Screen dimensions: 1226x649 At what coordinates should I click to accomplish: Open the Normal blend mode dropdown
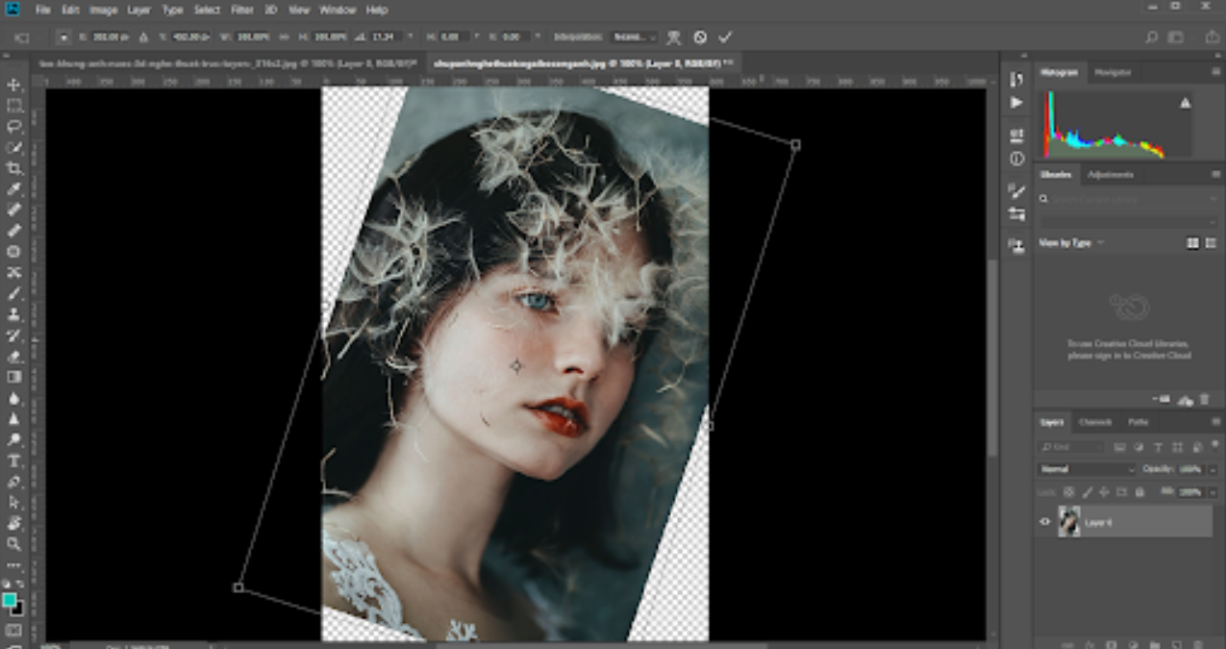coord(1085,469)
